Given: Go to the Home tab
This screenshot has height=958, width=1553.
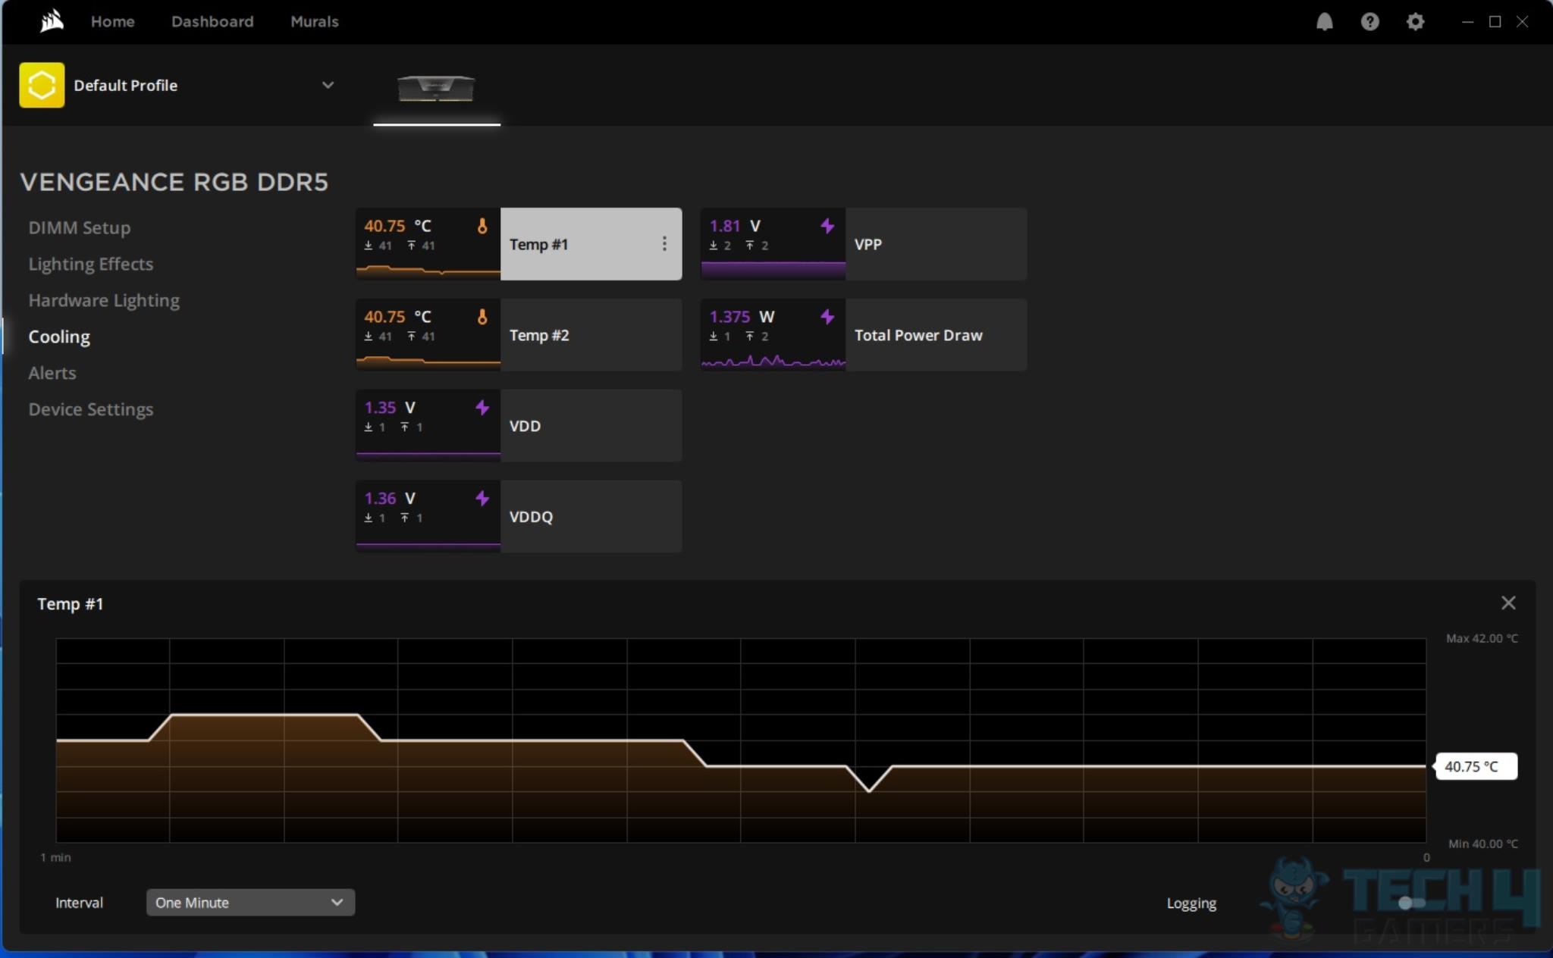Looking at the screenshot, I should tap(113, 21).
